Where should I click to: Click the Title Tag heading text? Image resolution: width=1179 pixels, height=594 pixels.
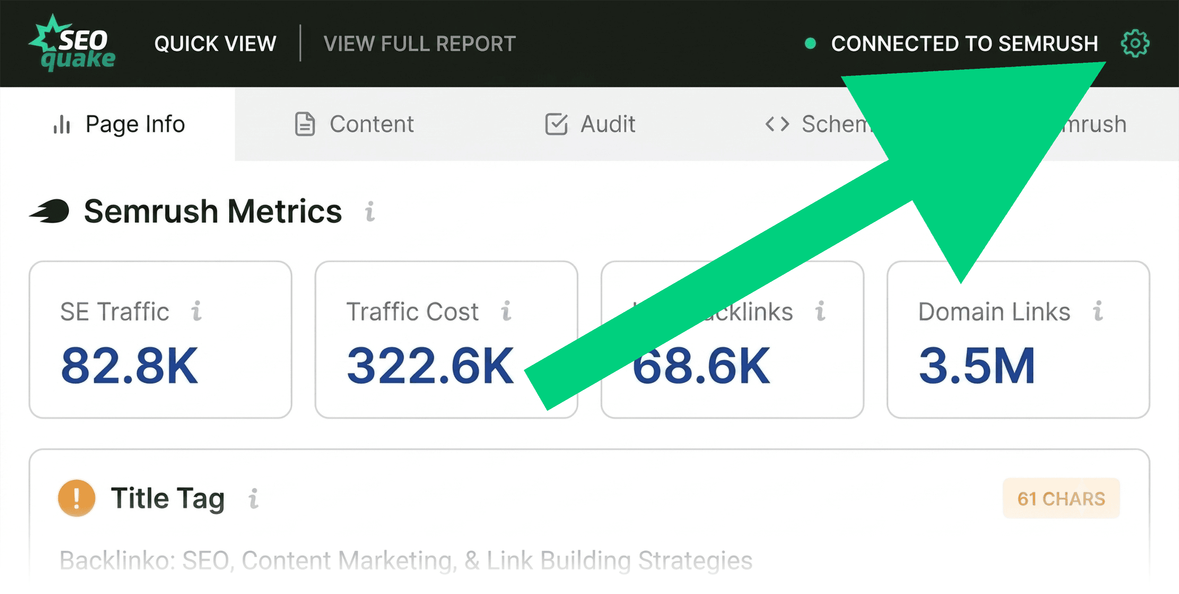(x=168, y=499)
